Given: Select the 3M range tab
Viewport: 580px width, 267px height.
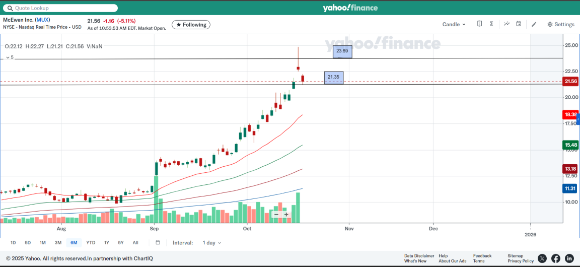Looking at the screenshot, I should (x=58, y=243).
